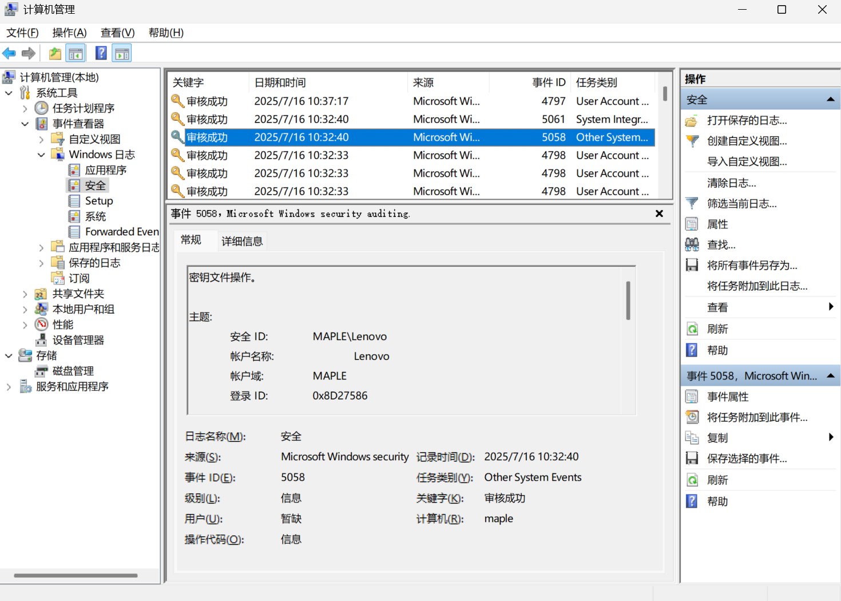Select 磁盘管理 under 存储

click(73, 371)
